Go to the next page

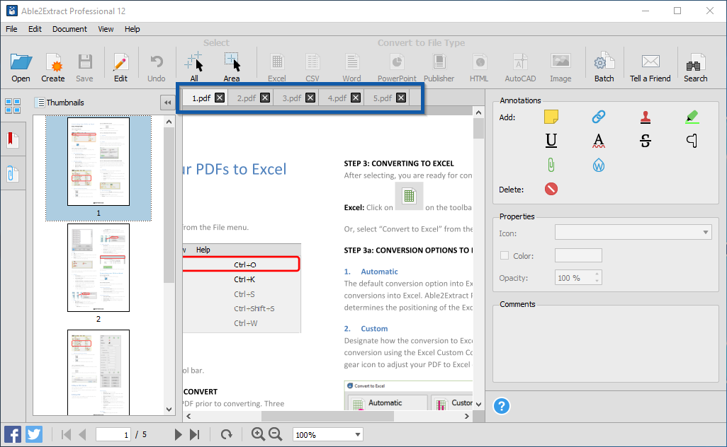coord(178,434)
